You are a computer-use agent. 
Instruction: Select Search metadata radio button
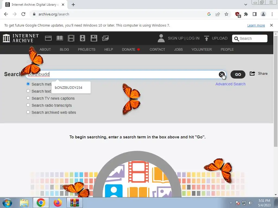point(28,84)
